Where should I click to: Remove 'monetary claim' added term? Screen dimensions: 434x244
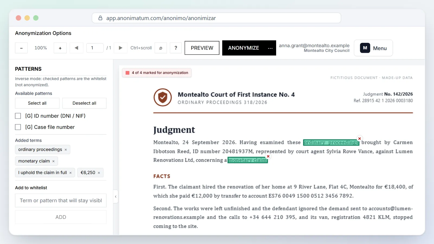tap(53, 161)
